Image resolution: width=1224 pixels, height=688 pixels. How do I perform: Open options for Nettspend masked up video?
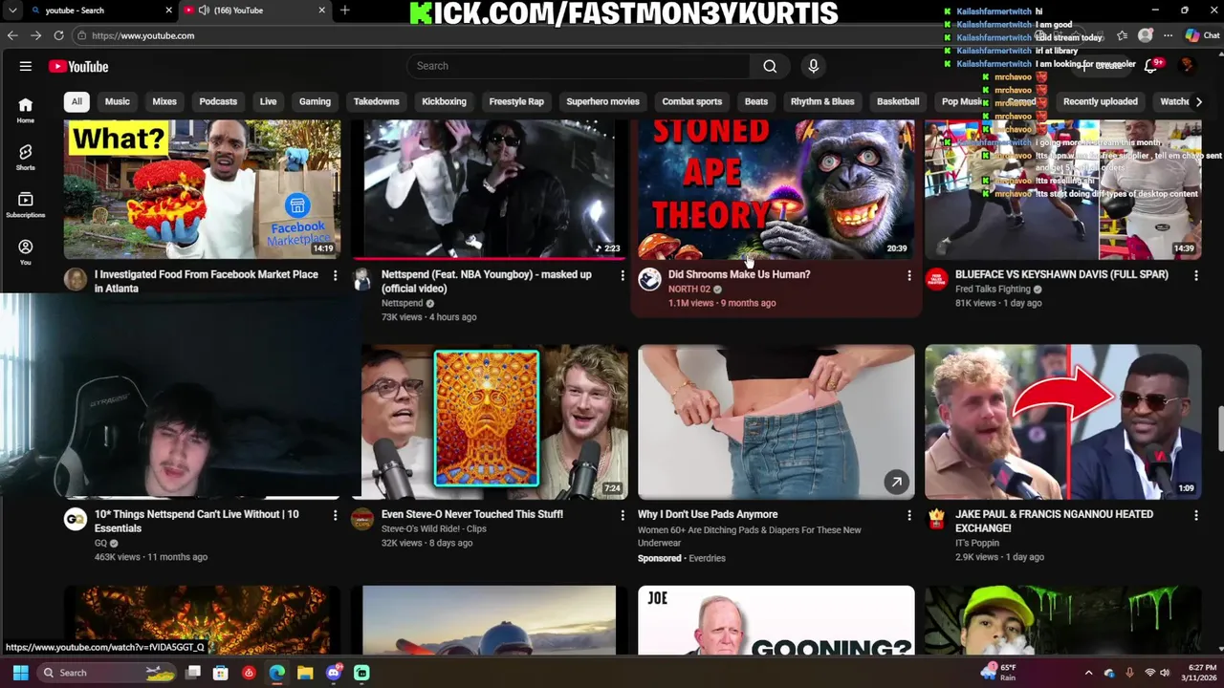tap(623, 275)
